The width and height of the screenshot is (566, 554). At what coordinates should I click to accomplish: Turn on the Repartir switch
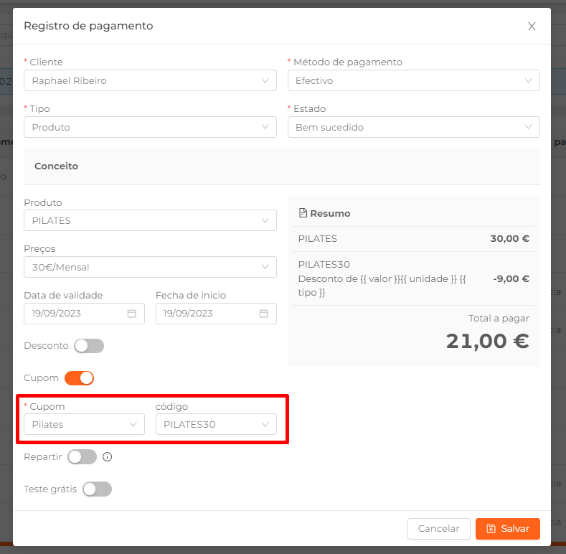tap(82, 457)
